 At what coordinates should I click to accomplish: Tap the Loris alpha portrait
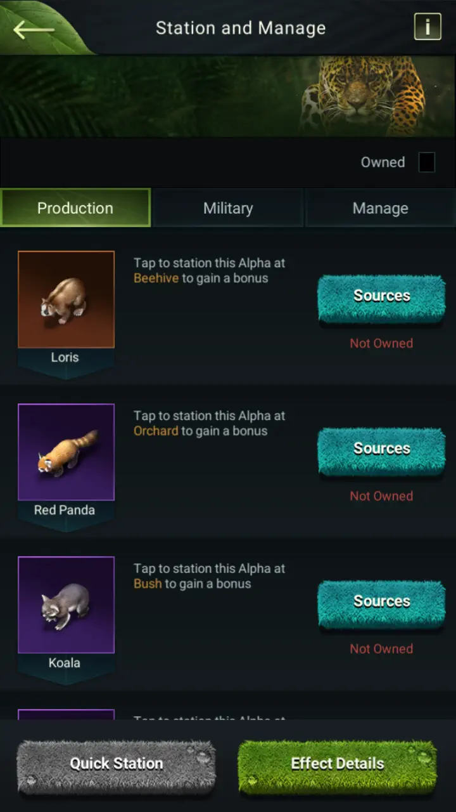[66, 299]
